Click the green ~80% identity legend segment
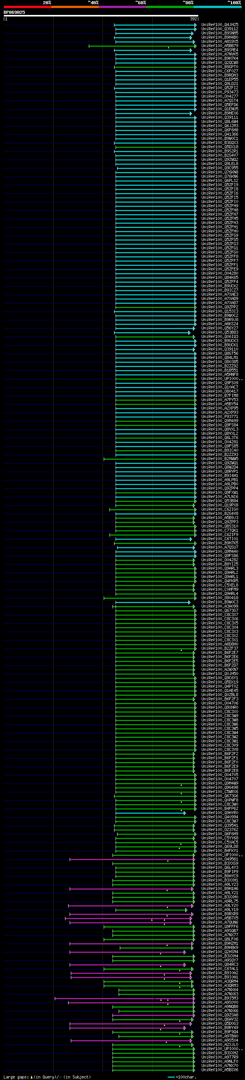The image size is (245, 1080). (170, 7)
